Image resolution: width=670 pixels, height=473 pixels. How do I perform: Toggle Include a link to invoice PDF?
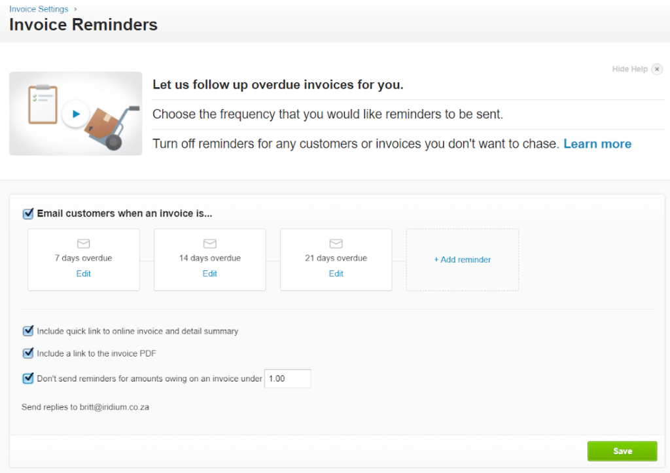click(28, 353)
